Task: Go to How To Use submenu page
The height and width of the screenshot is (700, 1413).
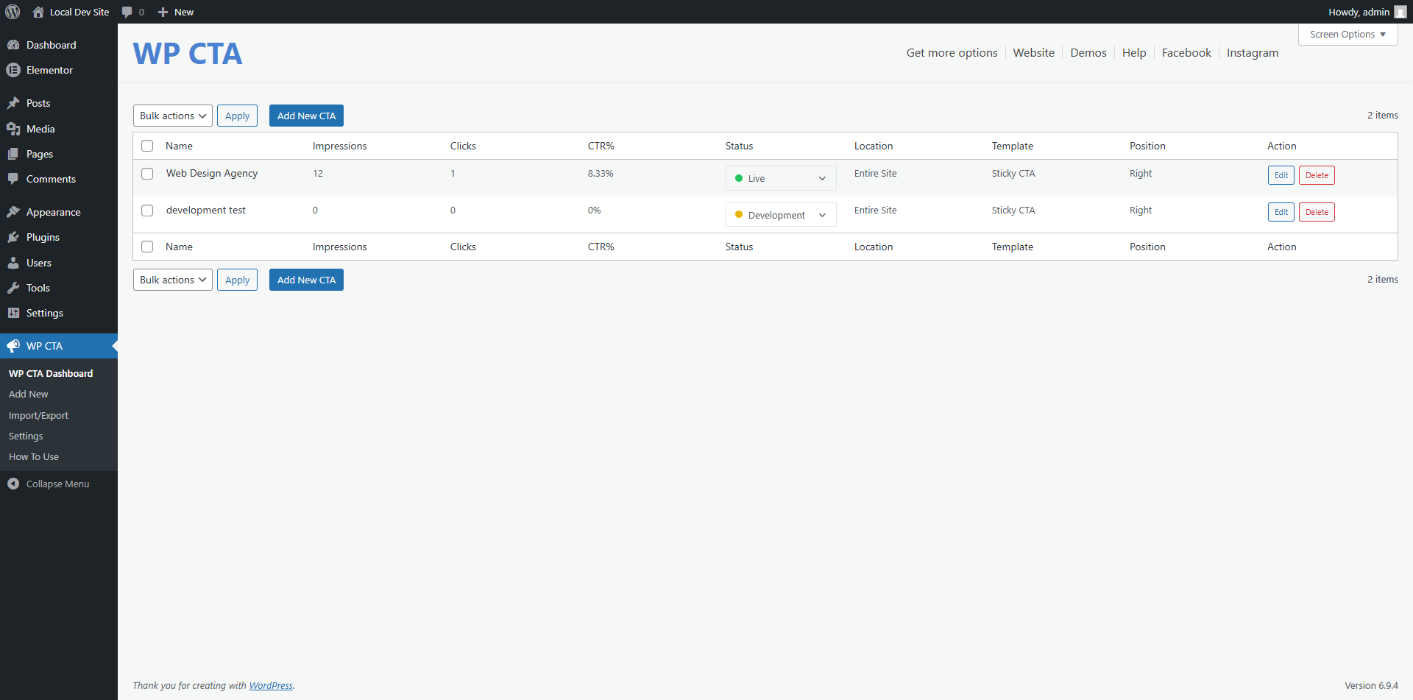Action: click(x=34, y=456)
